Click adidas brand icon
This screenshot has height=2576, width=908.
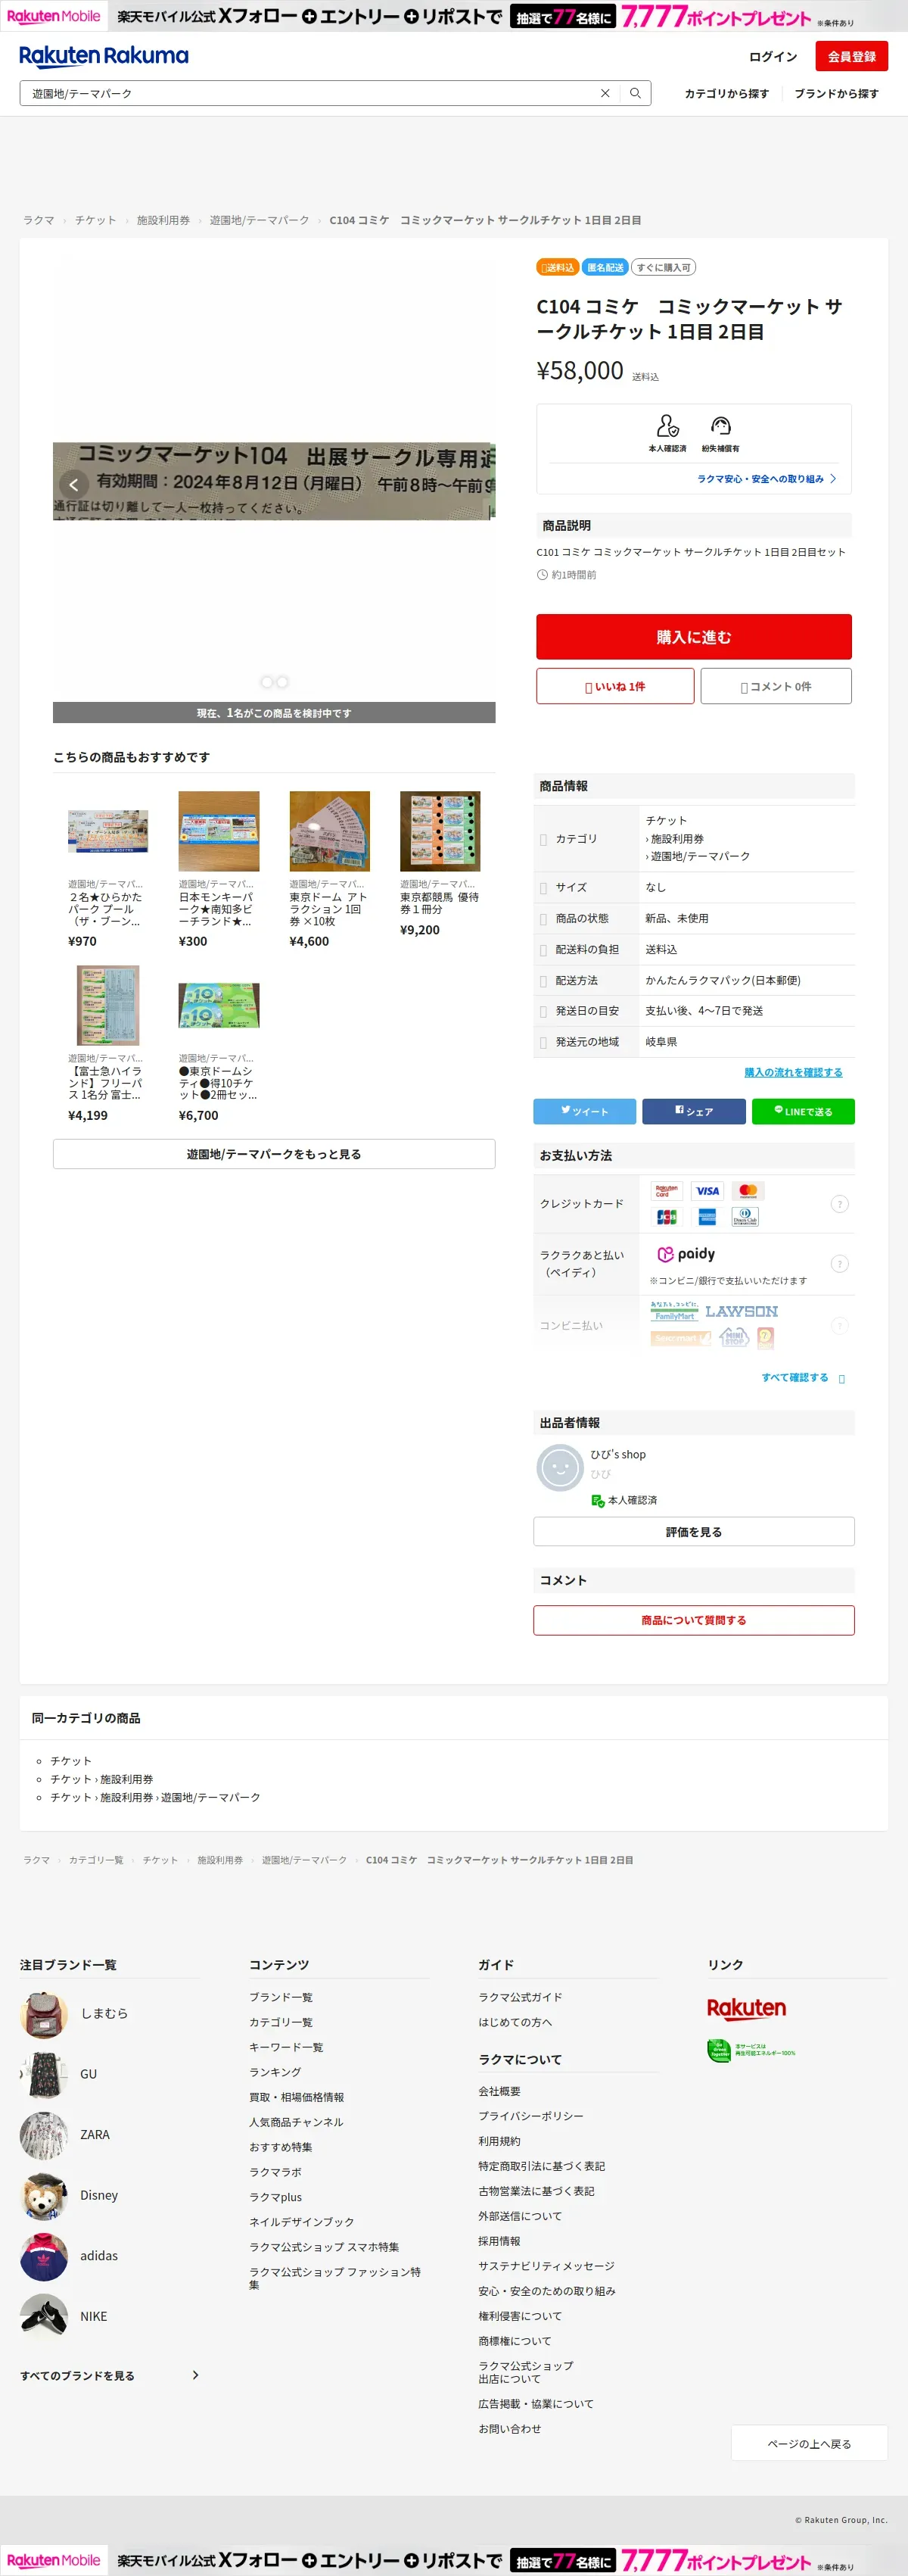click(x=44, y=2256)
